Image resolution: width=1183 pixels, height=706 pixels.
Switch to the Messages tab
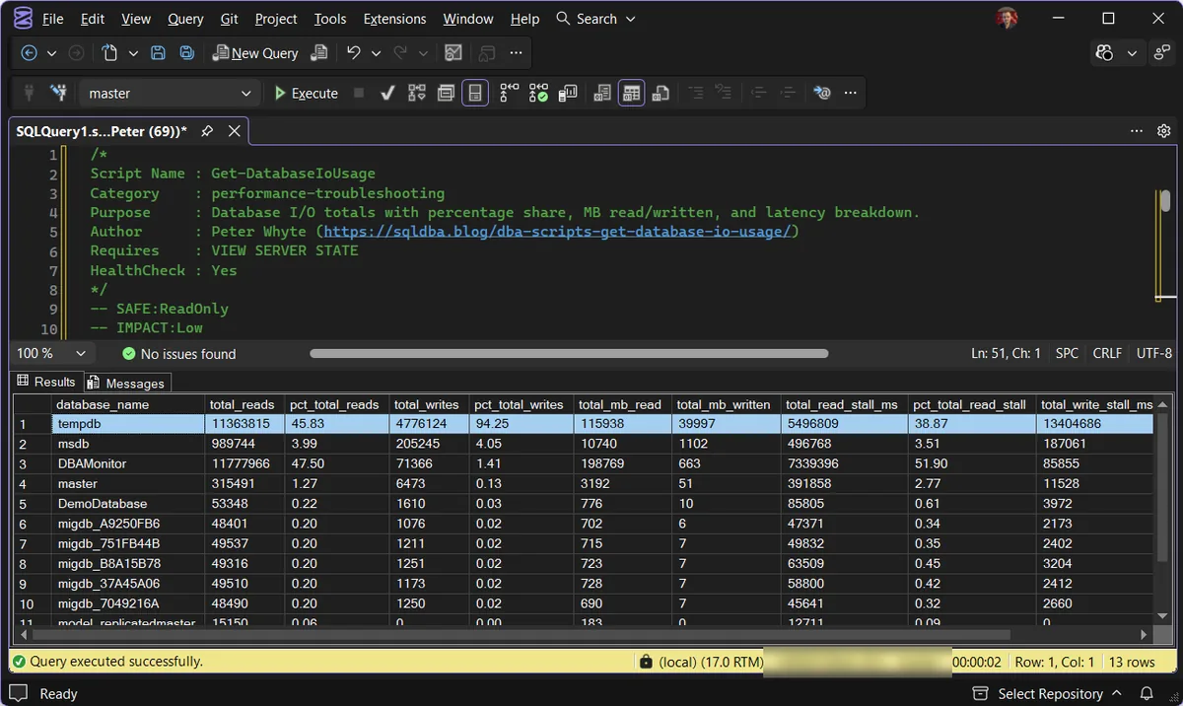click(x=127, y=383)
